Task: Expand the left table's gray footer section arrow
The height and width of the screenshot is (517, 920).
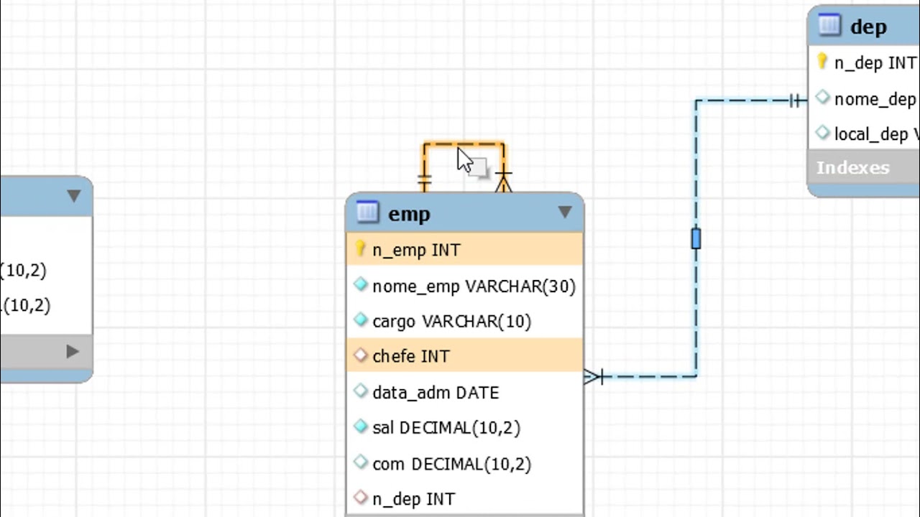Action: (73, 351)
